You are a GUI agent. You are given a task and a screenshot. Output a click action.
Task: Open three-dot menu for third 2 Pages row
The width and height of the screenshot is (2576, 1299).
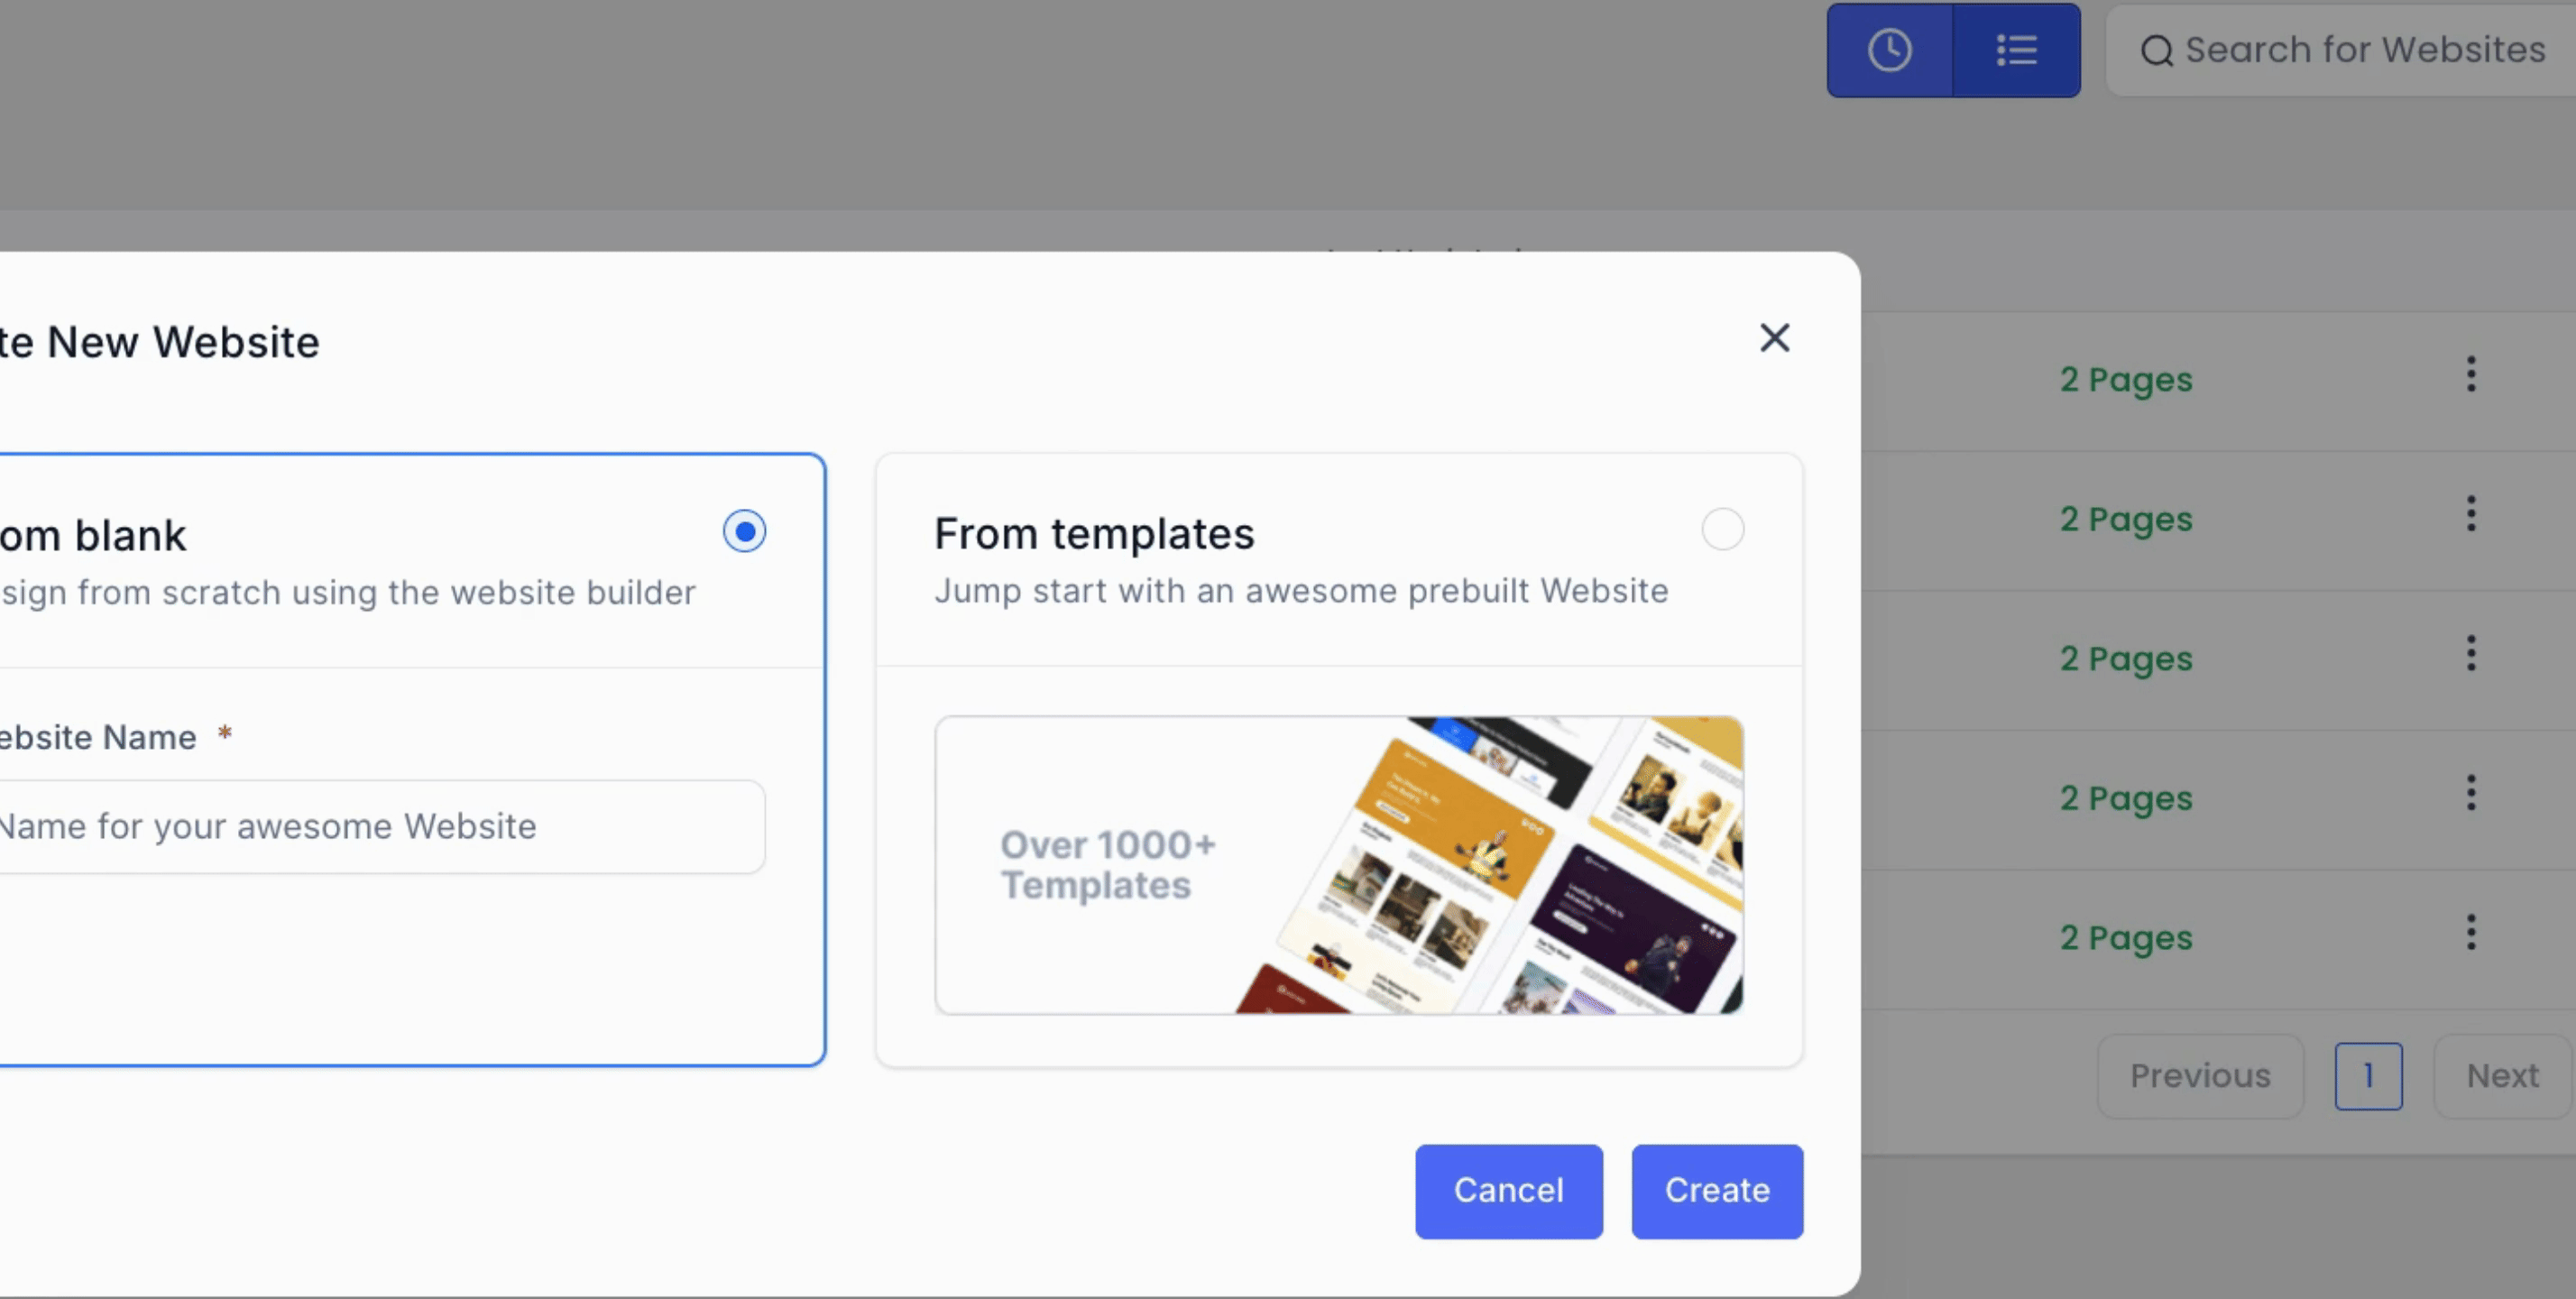pyautogui.click(x=2471, y=653)
